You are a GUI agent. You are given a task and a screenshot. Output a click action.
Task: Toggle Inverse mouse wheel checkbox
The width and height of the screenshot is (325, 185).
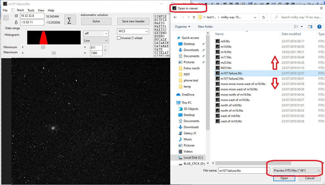pos(119,38)
